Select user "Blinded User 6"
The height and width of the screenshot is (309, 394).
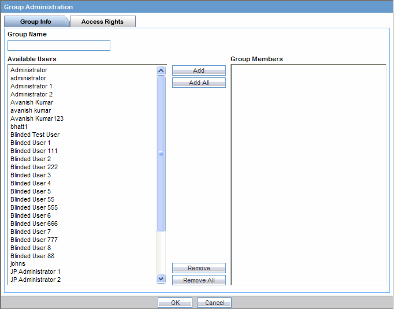click(x=31, y=215)
